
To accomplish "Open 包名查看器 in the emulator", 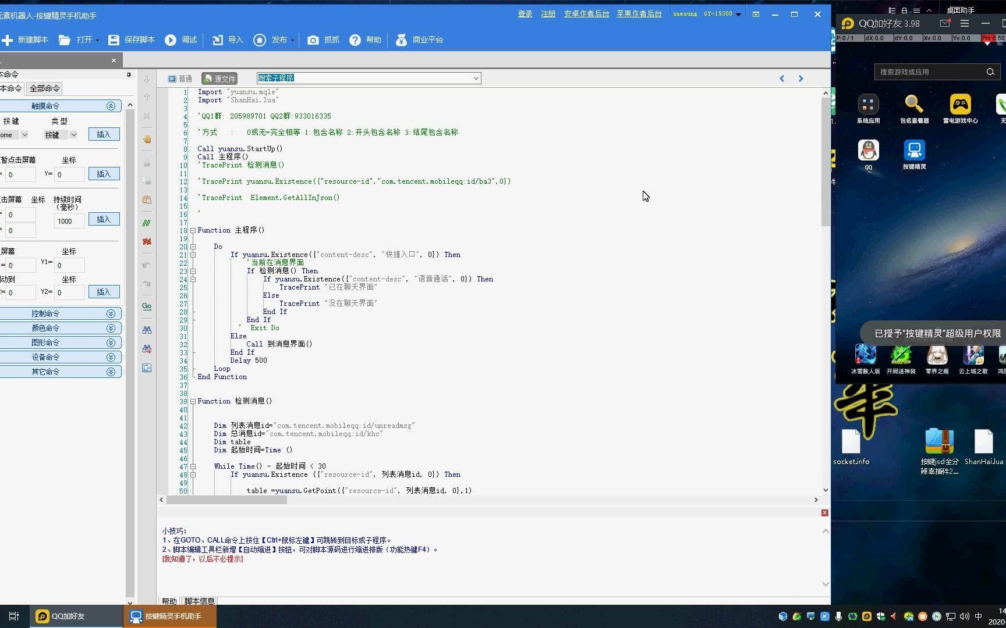I will pyautogui.click(x=914, y=109).
